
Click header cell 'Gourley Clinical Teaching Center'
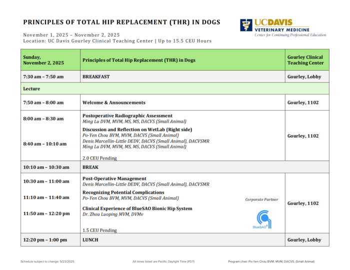pyautogui.click(x=307, y=60)
